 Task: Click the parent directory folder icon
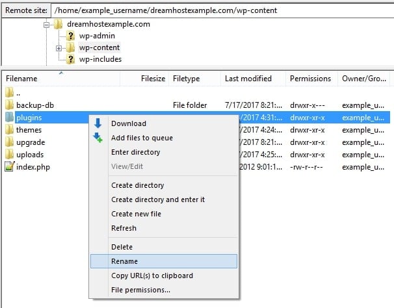pos(9,93)
